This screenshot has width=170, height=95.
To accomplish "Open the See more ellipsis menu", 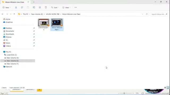I will pyautogui.click(x=75, y=7).
